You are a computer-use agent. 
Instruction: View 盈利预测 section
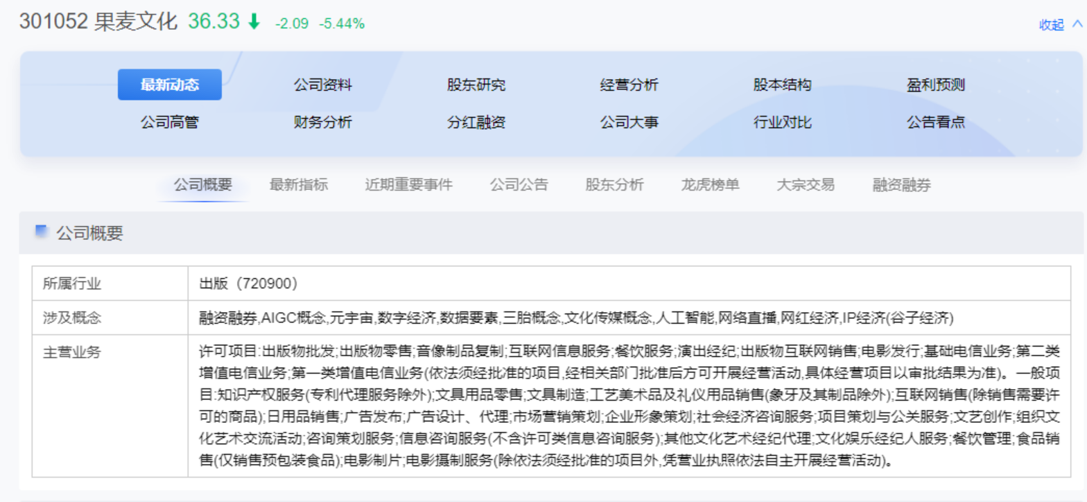coord(936,85)
